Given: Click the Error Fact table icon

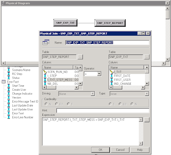Looking at the screenshot, I should point(3,82).
